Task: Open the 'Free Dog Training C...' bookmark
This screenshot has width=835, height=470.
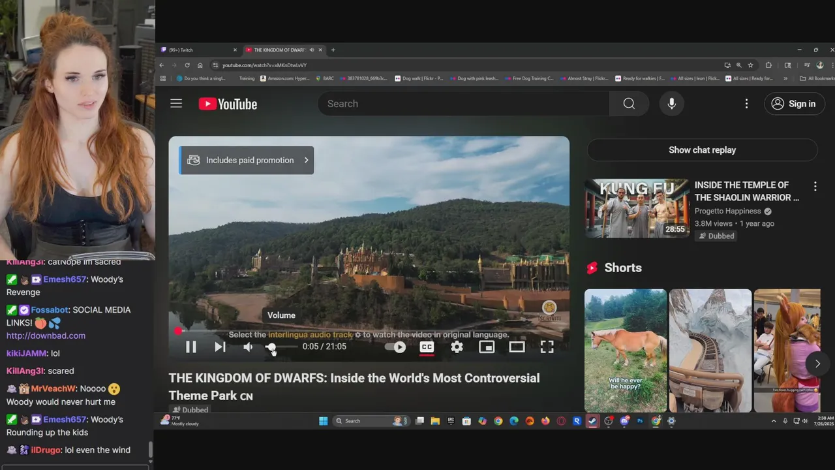Action: 528,78
